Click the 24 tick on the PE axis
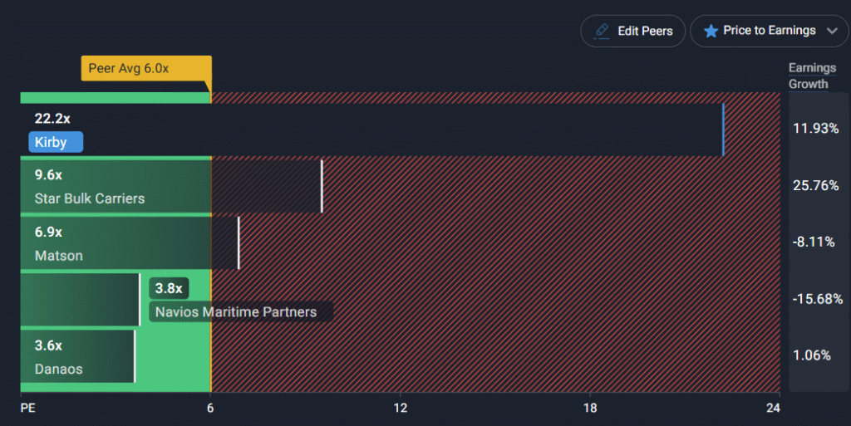 (773, 408)
